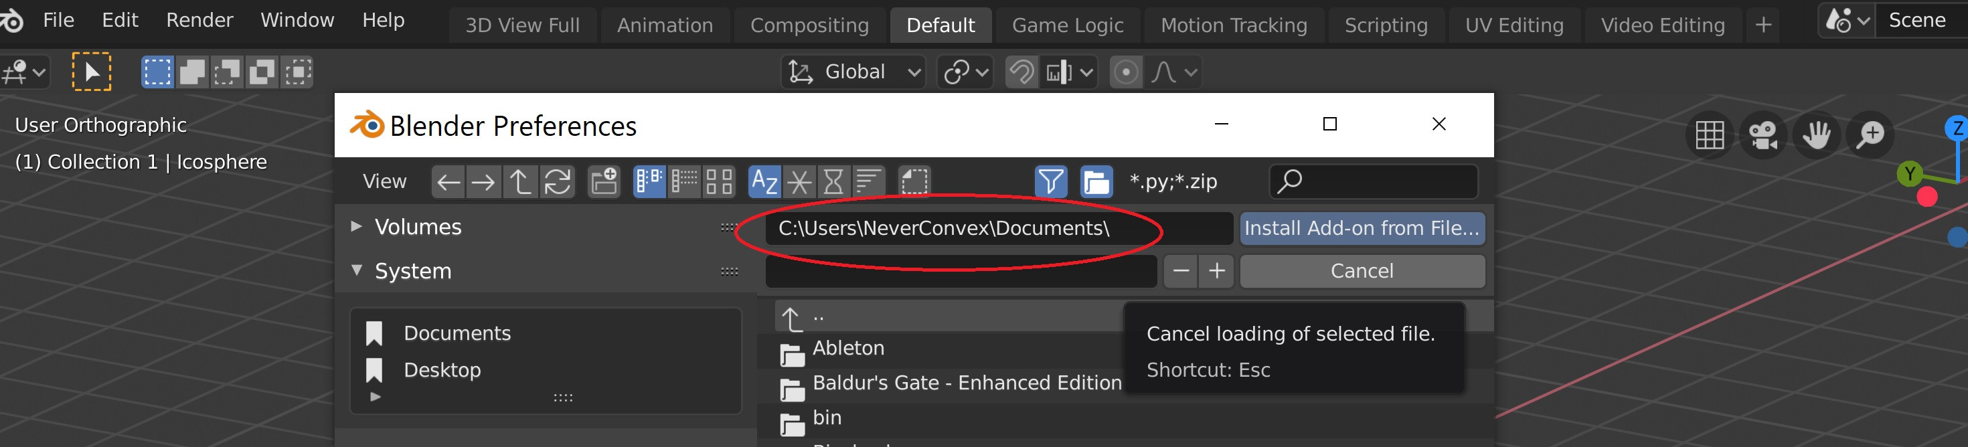
Task: Sort files by extension
Action: pyautogui.click(x=800, y=182)
